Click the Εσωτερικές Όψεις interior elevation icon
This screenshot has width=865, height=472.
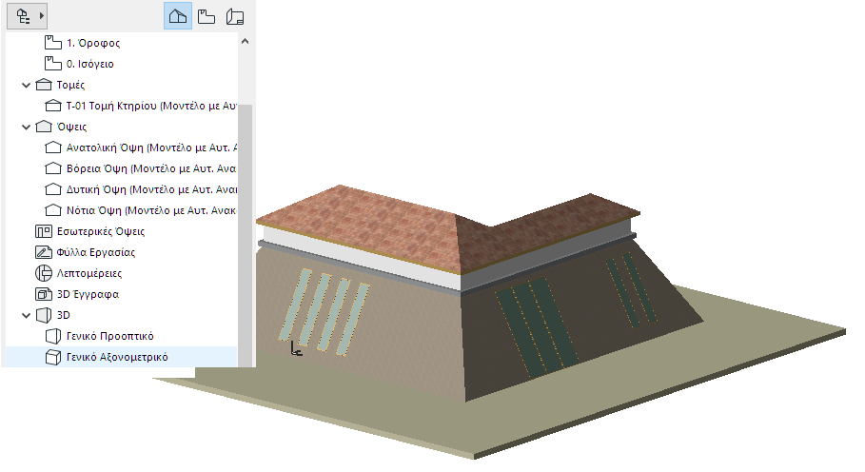pos(44,231)
